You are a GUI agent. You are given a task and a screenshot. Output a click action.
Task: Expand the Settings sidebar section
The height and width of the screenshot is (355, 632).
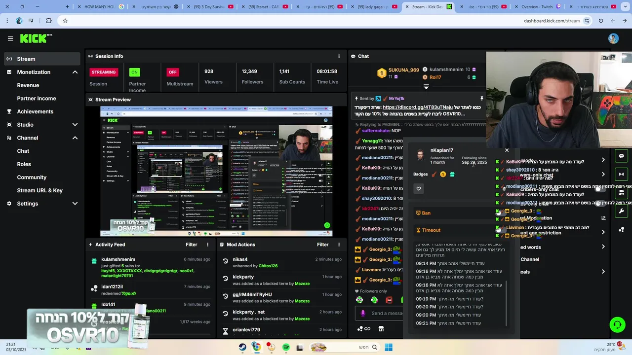(x=75, y=204)
